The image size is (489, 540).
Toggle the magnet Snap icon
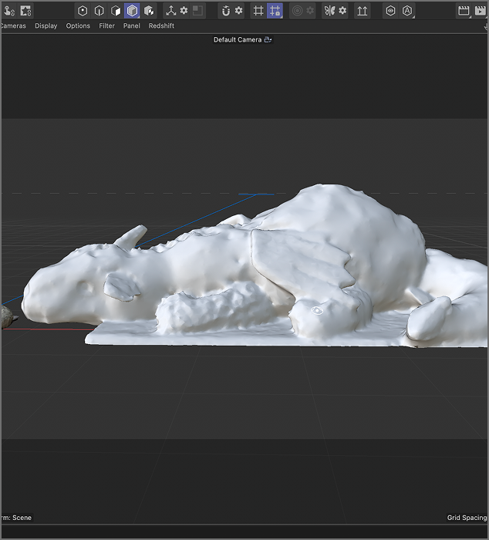point(225,11)
